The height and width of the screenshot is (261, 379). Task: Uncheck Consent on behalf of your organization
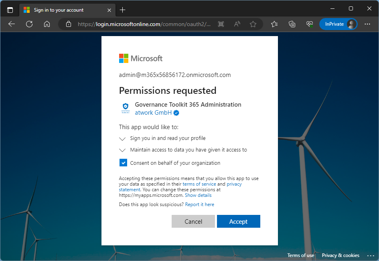(123, 163)
